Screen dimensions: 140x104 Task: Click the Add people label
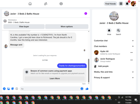click(x=103, y=66)
